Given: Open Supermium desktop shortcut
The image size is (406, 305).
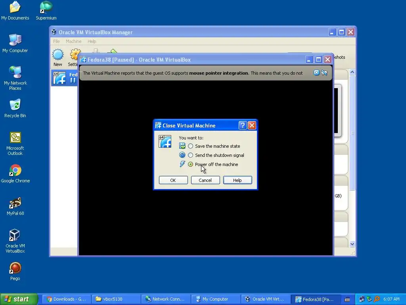Looking at the screenshot, I should pos(46,11).
